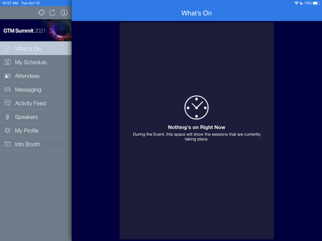Tap the "During the Event" description text

click(x=196, y=137)
